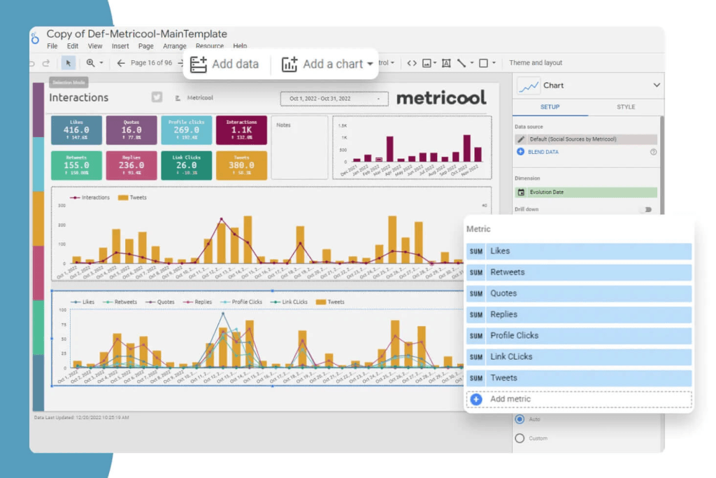Viewport: 716px width, 478px height.
Task: Activate the selection mode pointer tool
Action: (69, 63)
